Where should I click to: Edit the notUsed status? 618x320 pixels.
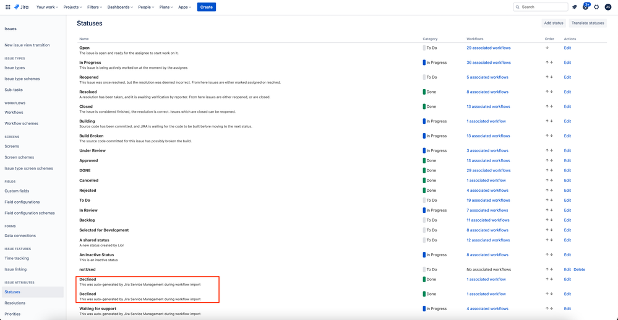pyautogui.click(x=567, y=269)
